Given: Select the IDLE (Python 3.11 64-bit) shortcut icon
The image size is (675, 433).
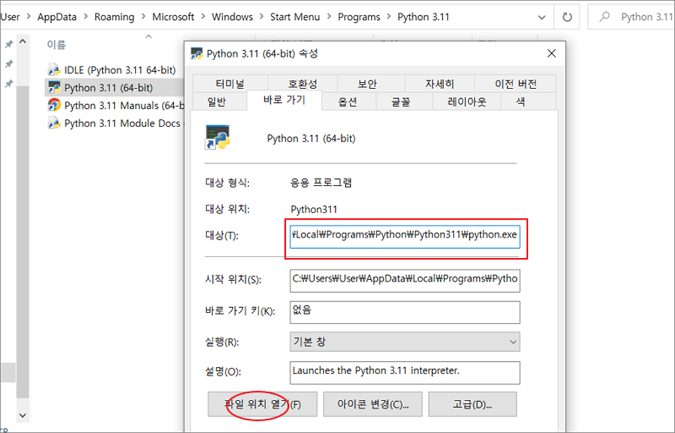Looking at the screenshot, I should (54, 70).
